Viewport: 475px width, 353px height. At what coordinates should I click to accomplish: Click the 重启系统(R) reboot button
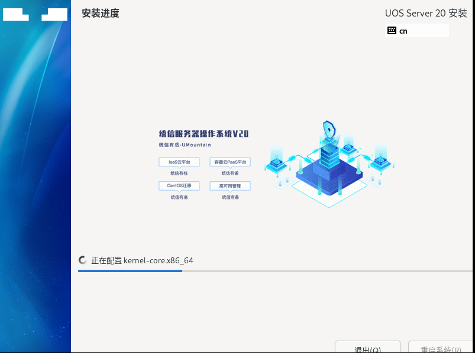coord(441,347)
